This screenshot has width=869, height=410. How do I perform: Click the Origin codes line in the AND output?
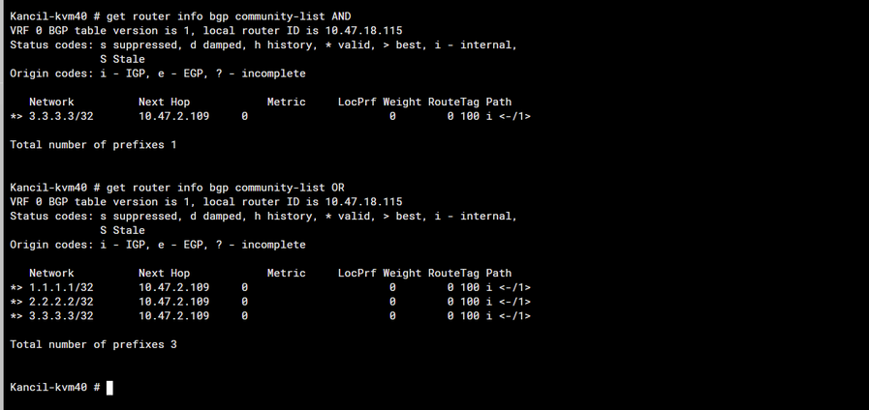[x=157, y=73]
